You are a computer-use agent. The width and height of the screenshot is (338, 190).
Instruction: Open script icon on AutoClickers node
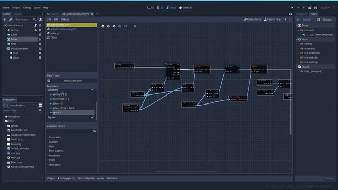[35, 25]
